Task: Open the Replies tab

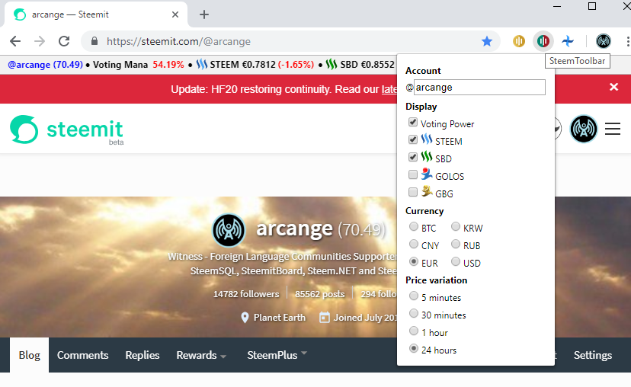Action: point(142,355)
